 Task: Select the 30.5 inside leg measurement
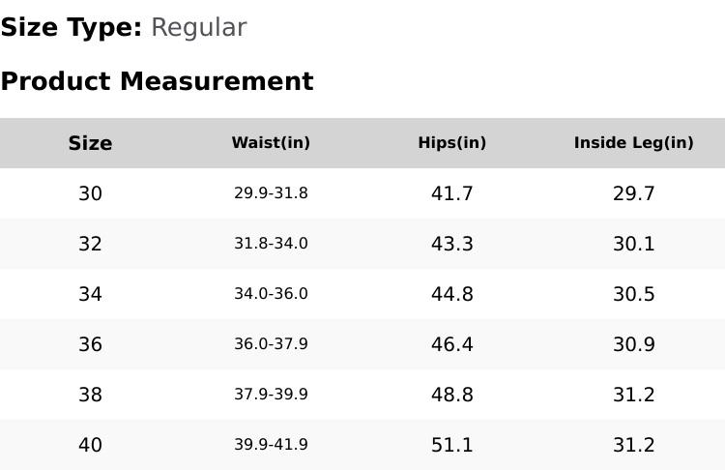click(633, 294)
